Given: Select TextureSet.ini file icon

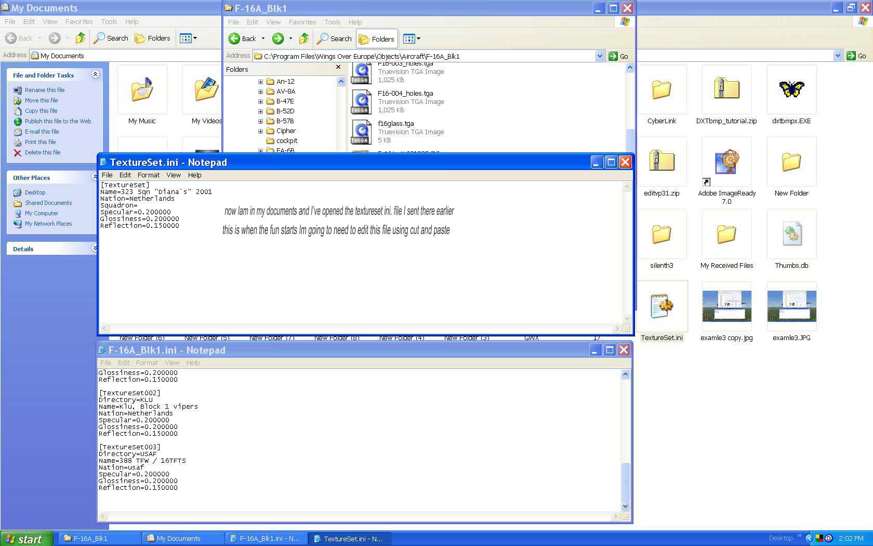Looking at the screenshot, I should (662, 306).
